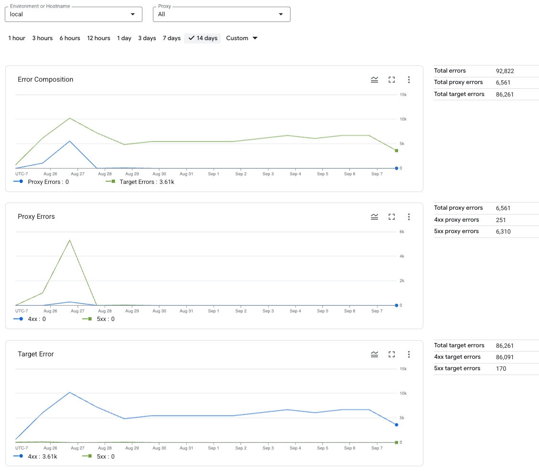
Task: Click the chart style icon on Target Error
Action: [374, 354]
